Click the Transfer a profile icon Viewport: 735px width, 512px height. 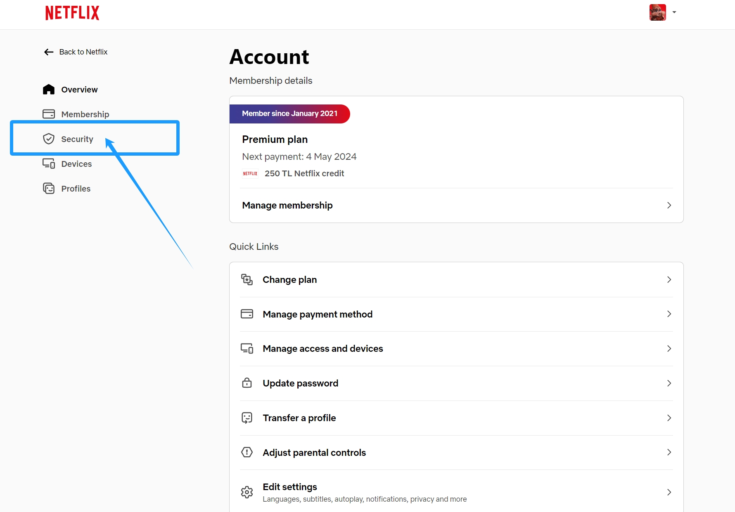coord(247,418)
